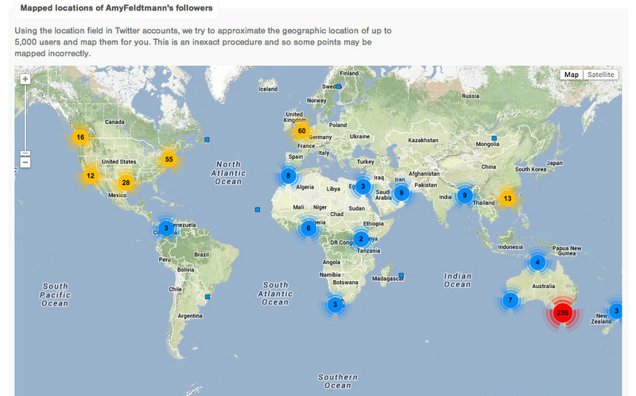Click the 2 cluster near Tanzania

tap(361, 238)
